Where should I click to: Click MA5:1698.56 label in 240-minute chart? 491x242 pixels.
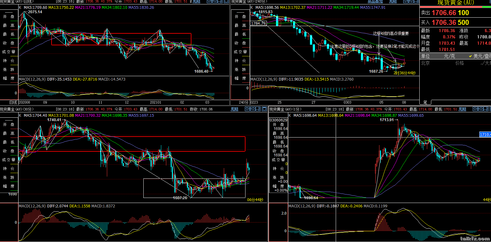[x=267, y=8]
